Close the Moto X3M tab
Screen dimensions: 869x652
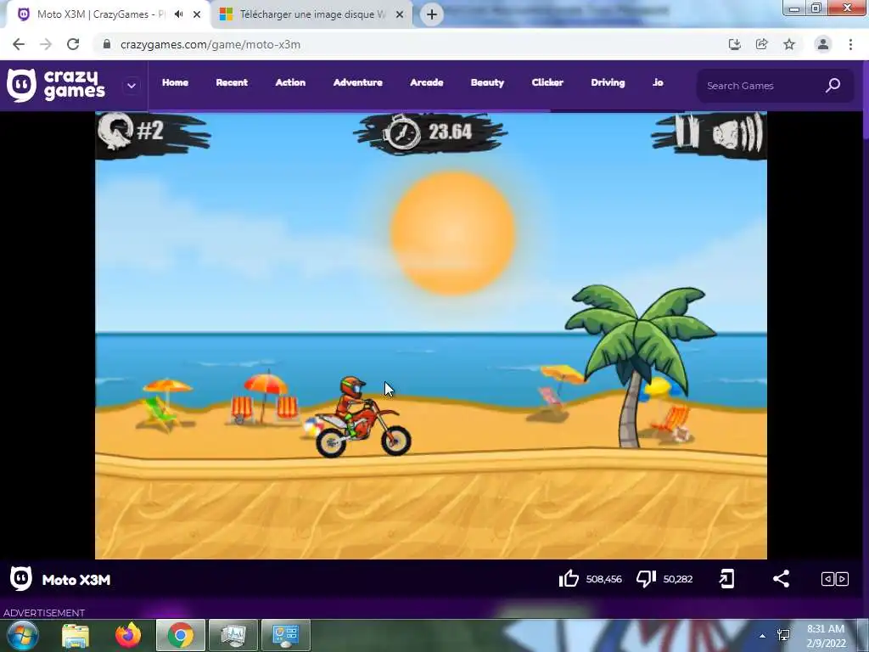(x=197, y=14)
